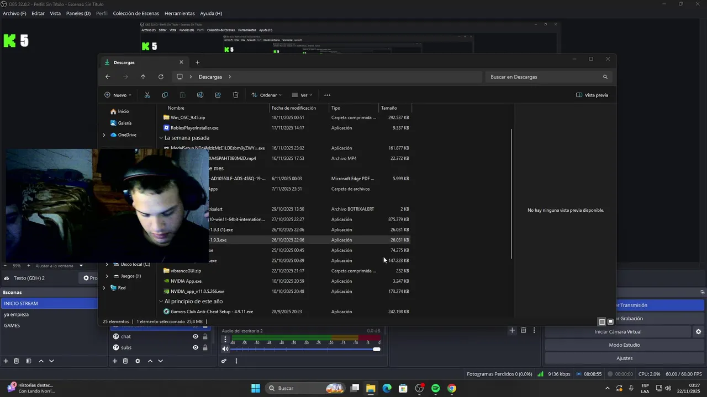Viewport: 707px width, 397px height.
Task: Open the Colección de Escenas menu
Action: click(x=136, y=13)
